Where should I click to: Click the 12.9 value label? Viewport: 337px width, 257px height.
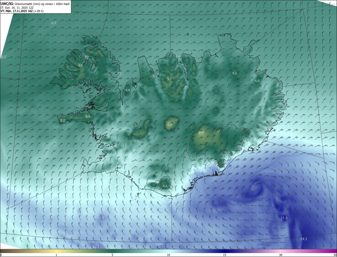pyautogui.click(x=165, y=245)
